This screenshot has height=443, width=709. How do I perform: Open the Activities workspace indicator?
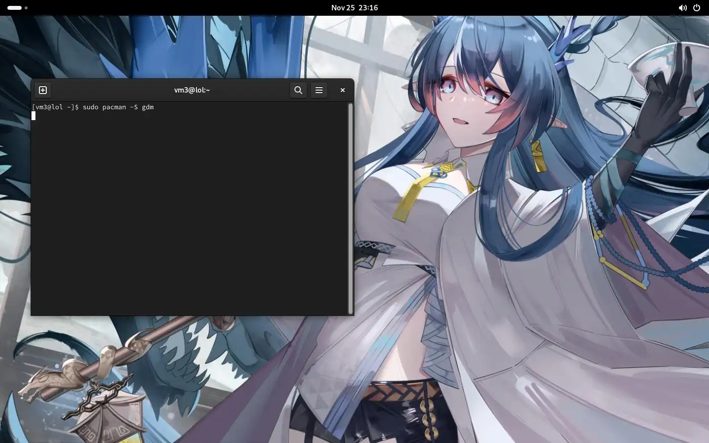click(x=18, y=8)
